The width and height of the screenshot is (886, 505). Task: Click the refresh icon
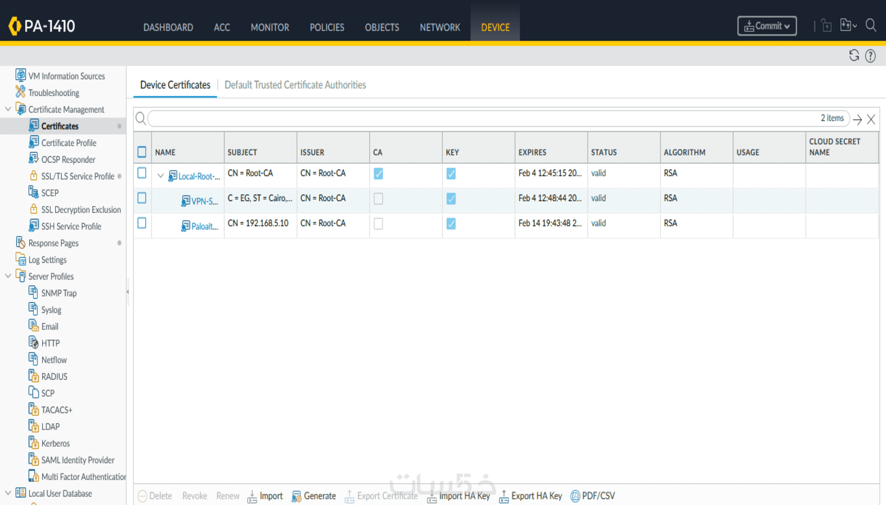click(854, 55)
